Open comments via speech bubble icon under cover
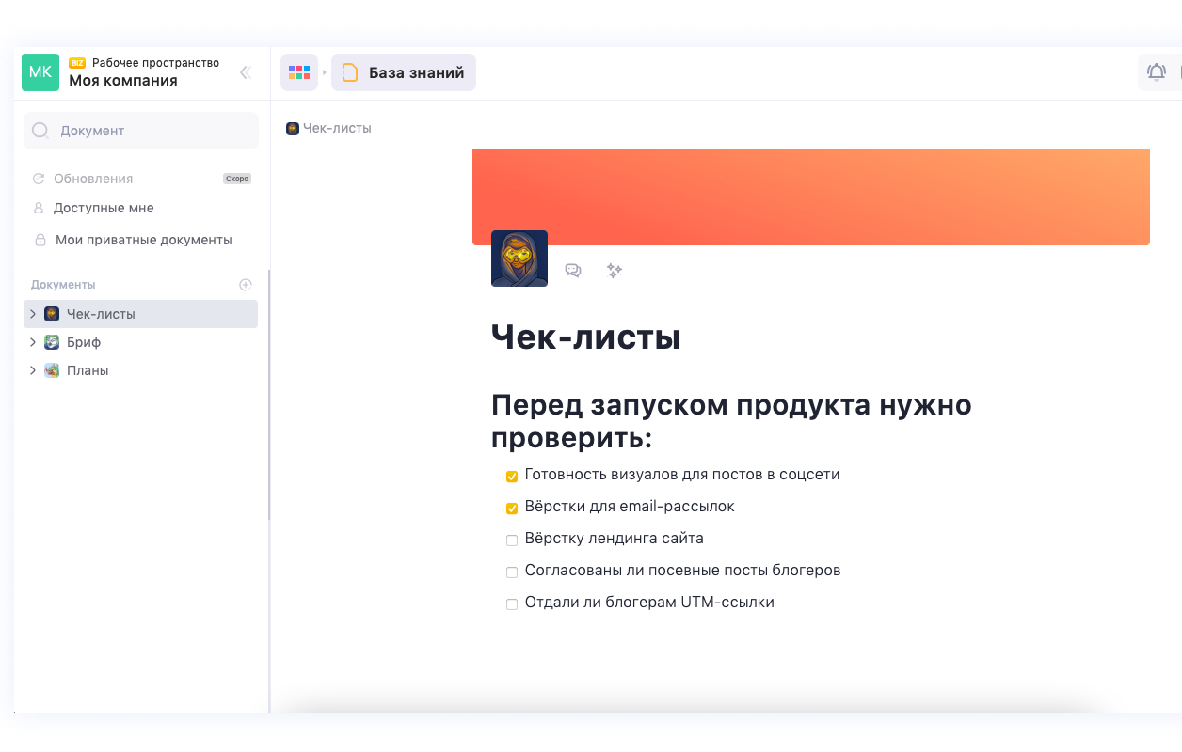The width and height of the screenshot is (1182, 752). pyautogui.click(x=573, y=271)
